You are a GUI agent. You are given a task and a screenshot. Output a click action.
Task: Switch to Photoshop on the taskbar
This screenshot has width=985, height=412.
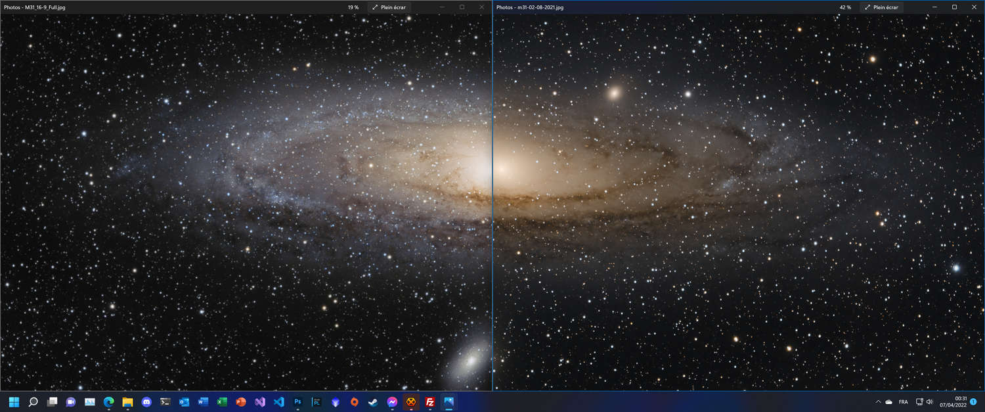(x=297, y=401)
